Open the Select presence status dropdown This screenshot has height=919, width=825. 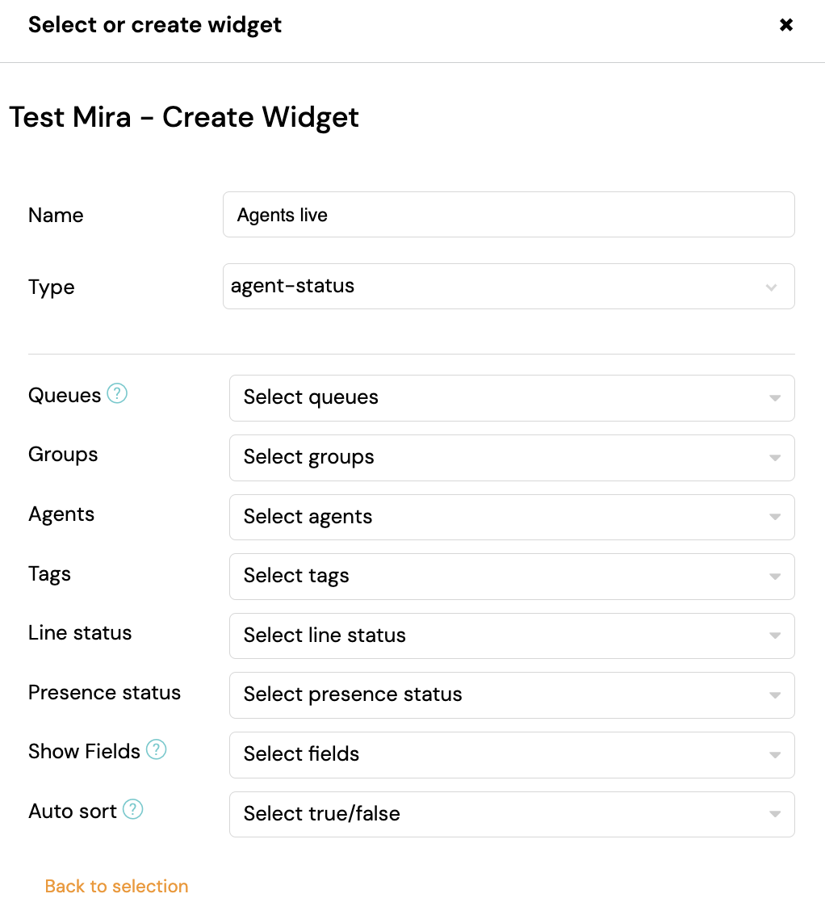coord(512,695)
